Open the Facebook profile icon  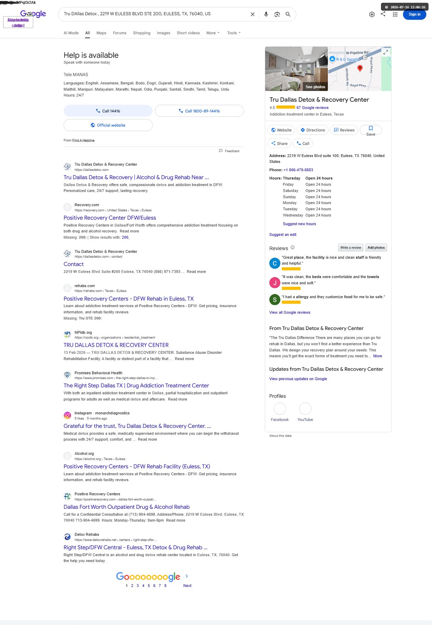pos(280,409)
